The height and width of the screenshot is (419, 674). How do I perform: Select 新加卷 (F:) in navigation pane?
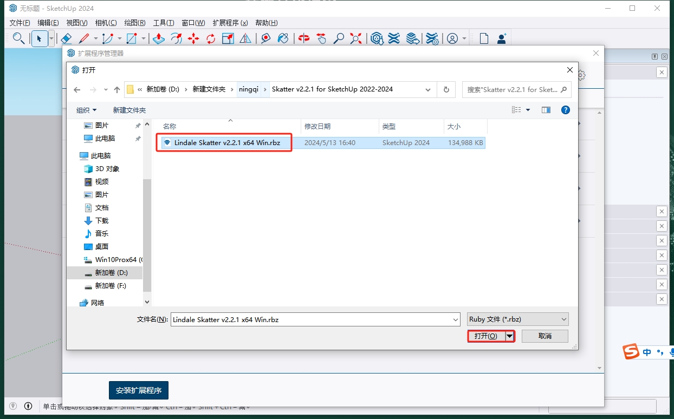(x=111, y=286)
